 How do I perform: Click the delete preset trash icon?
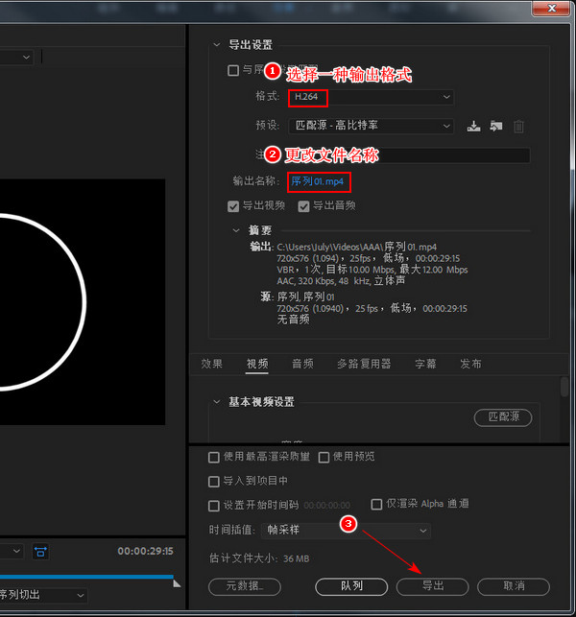pyautogui.click(x=519, y=127)
